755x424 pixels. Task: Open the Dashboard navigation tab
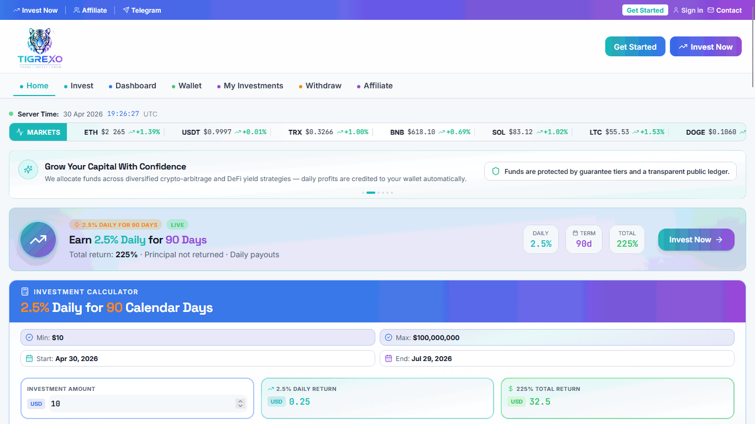point(135,86)
